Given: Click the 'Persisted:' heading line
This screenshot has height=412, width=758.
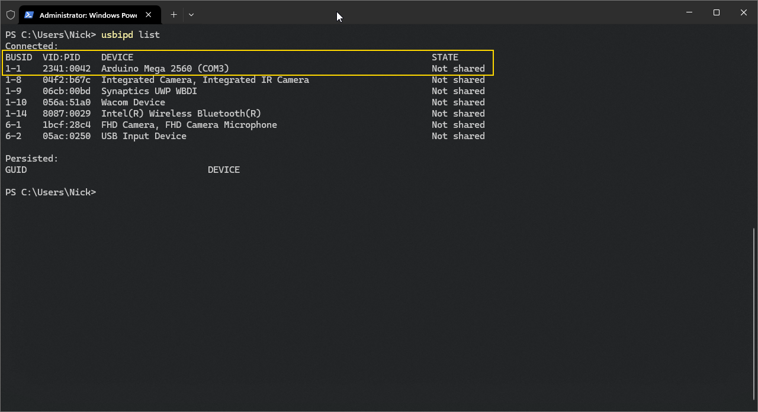Looking at the screenshot, I should 32,159.
